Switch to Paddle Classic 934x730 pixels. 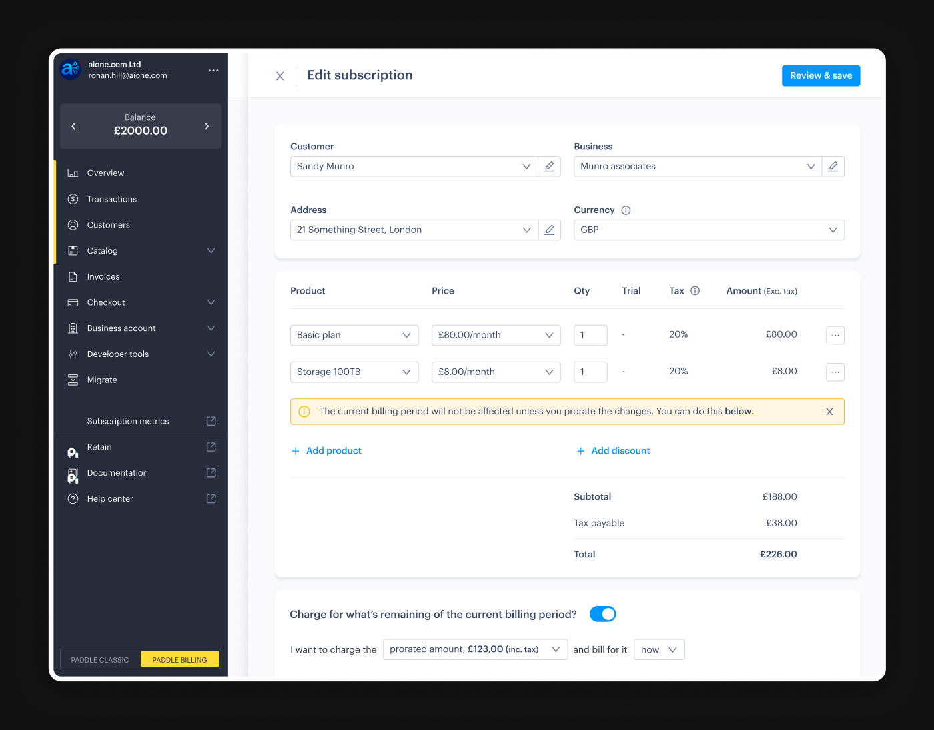(x=99, y=659)
